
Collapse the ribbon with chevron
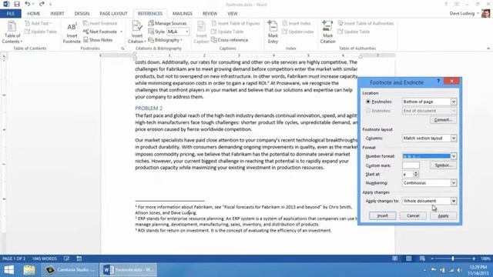pyautogui.click(x=488, y=48)
